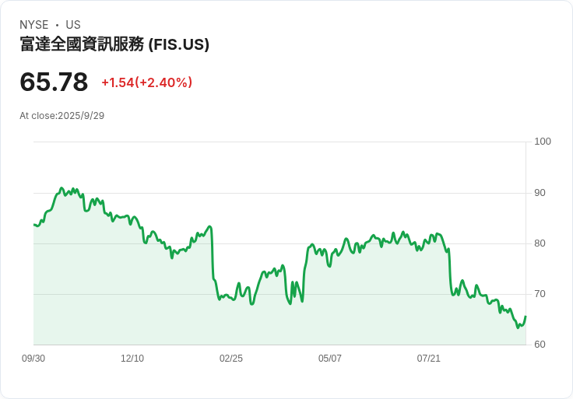Select the 02/25 date axis label
Viewport: 573px width, 399px height.
(231, 359)
